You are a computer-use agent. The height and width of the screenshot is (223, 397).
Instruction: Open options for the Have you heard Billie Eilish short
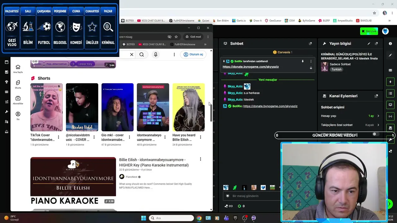[x=200, y=137]
